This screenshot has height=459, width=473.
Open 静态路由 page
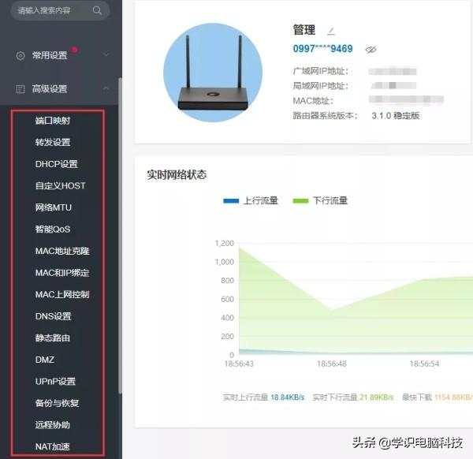click(53, 338)
